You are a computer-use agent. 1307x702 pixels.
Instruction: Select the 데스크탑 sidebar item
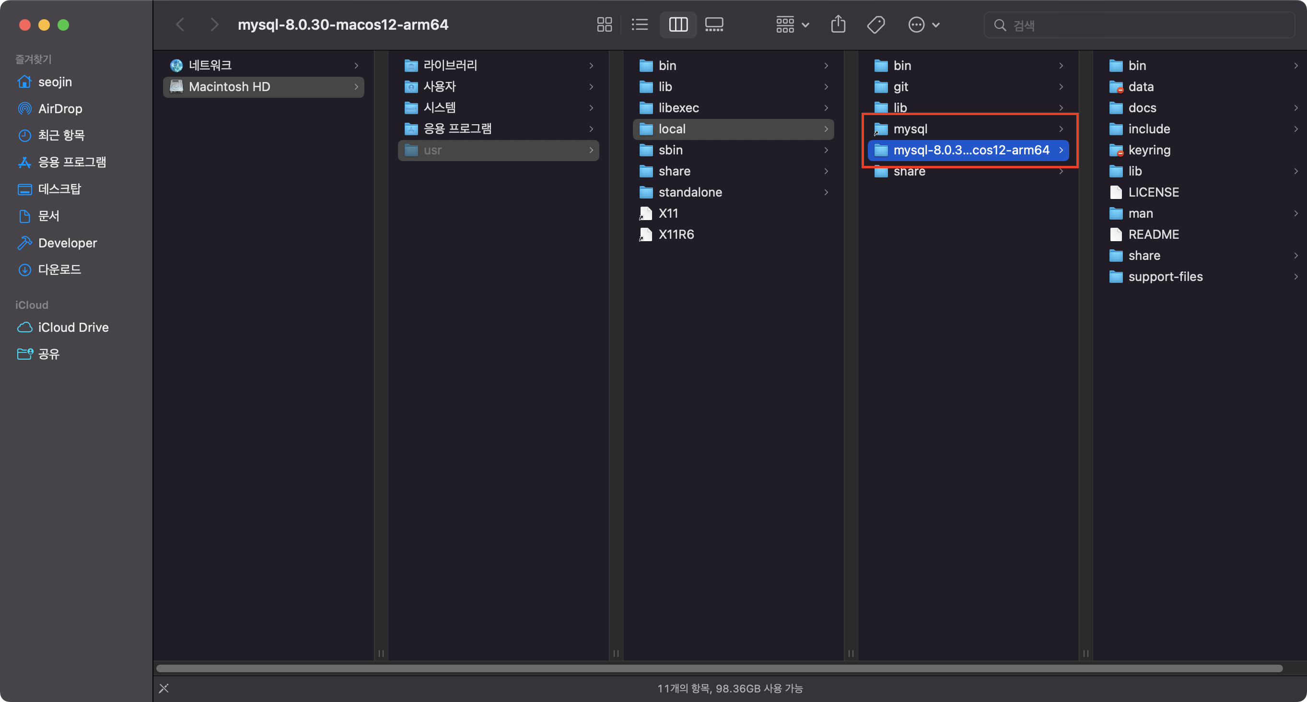59,189
